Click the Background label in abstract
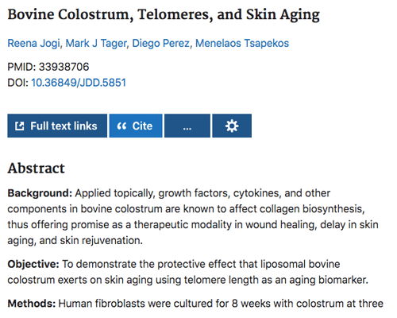The image size is (397, 318). tap(40, 193)
